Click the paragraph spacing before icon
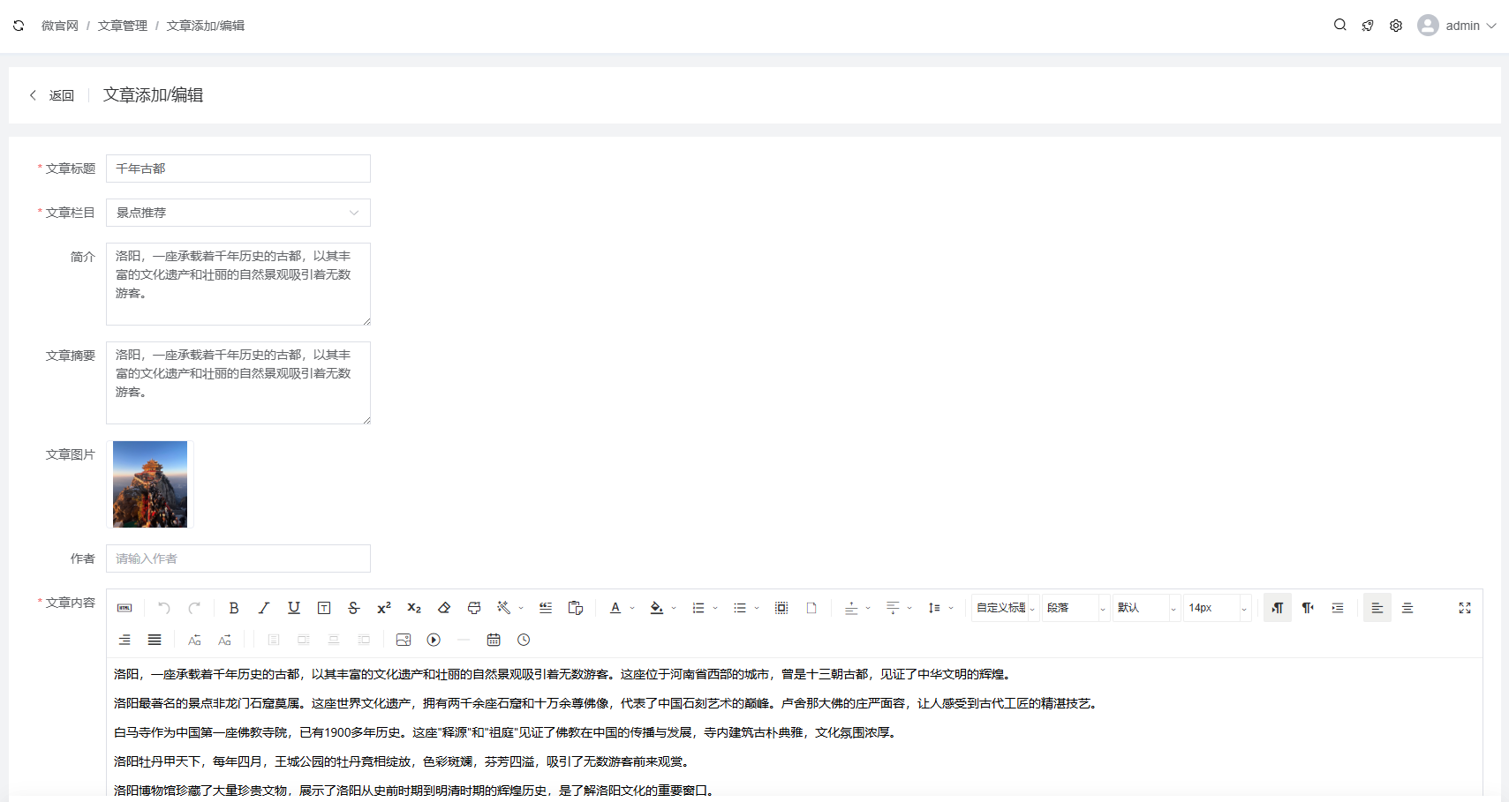 click(x=851, y=608)
